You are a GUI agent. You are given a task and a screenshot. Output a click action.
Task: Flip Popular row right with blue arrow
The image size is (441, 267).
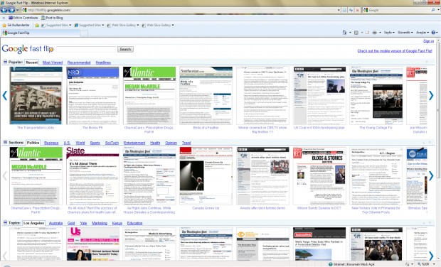point(431,96)
